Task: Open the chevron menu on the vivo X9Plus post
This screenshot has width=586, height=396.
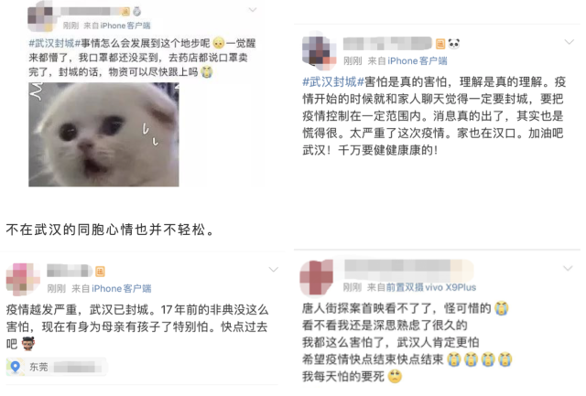Action: coord(568,268)
